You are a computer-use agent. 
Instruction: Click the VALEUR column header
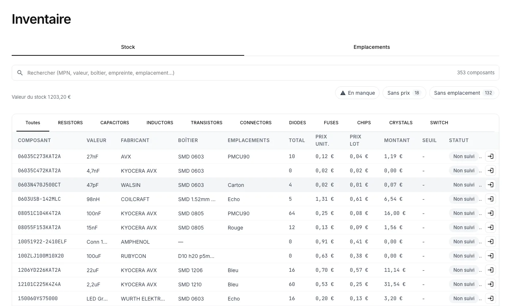(96, 140)
